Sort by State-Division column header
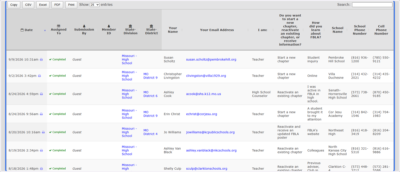 pos(130,30)
